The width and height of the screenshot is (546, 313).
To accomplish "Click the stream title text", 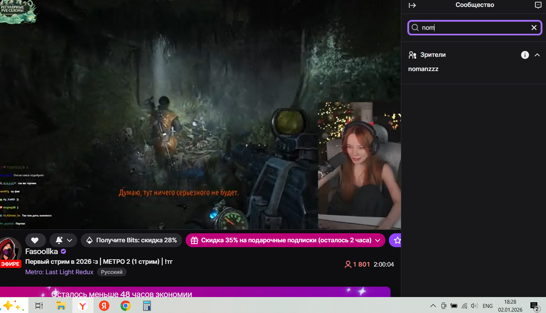I will (99, 262).
